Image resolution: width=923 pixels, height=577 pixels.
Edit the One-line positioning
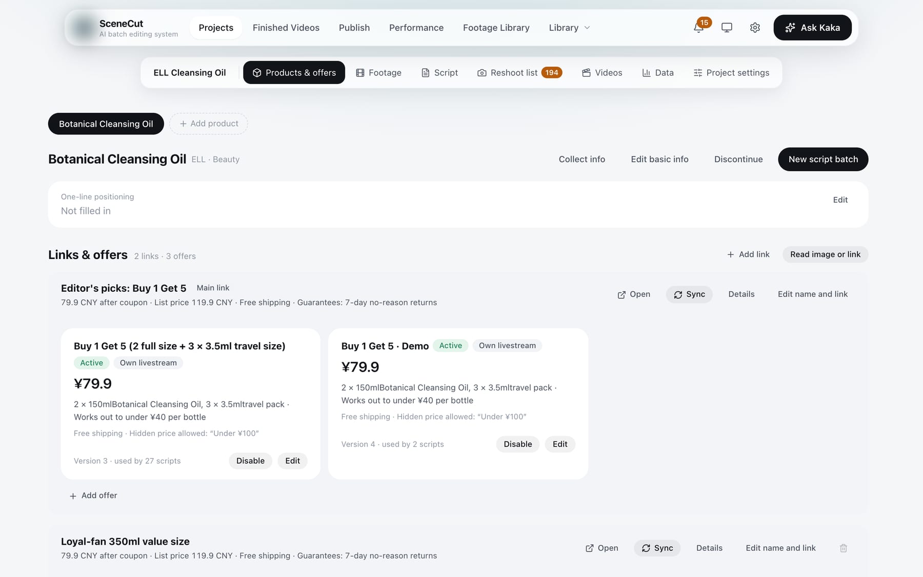pyautogui.click(x=840, y=200)
